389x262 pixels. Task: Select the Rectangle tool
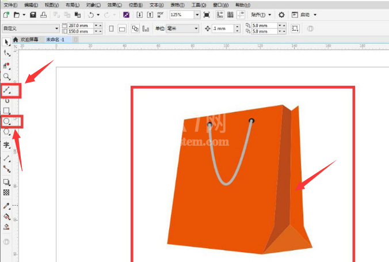pyautogui.click(x=7, y=111)
